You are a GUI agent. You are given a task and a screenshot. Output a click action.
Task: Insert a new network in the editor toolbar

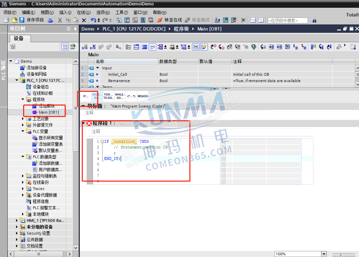85,47
